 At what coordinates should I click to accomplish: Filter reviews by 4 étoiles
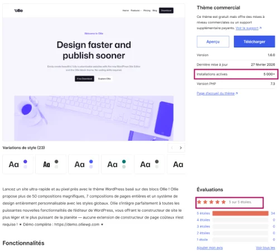click(x=203, y=220)
